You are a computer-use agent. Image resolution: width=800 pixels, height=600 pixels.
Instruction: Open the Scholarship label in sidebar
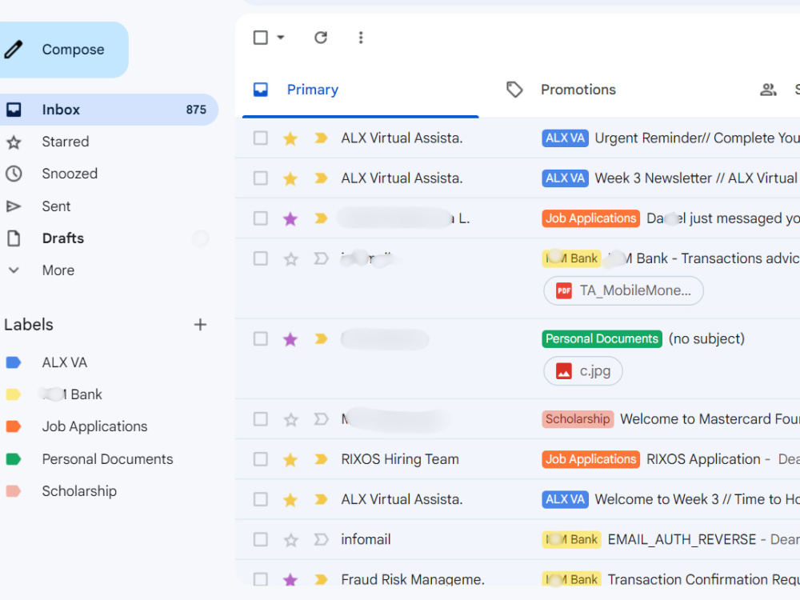pos(79,491)
